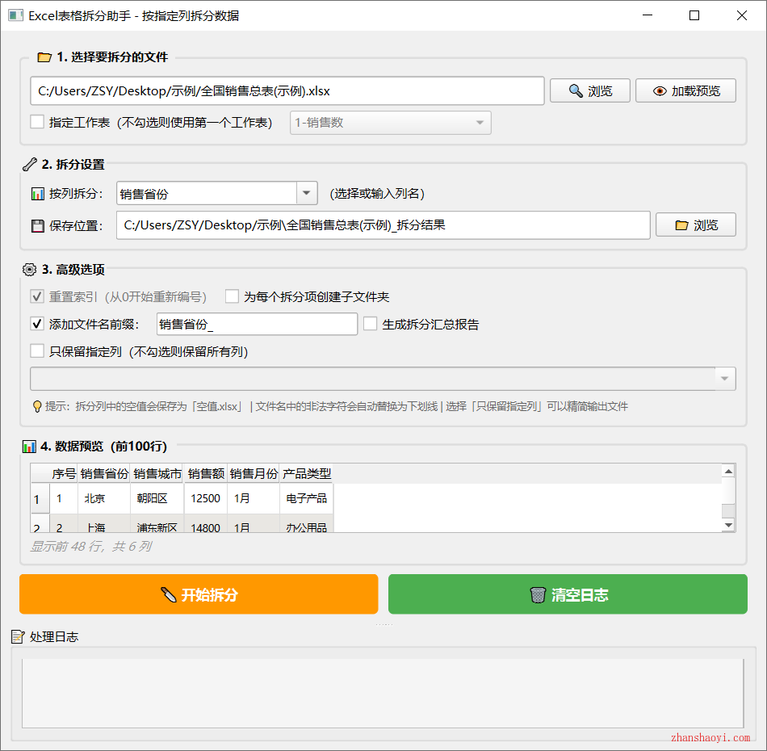Click the bar chart icon beside 数据预览

pos(29,447)
